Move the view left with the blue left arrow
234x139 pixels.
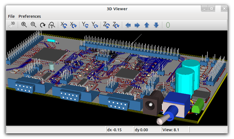tap(128, 25)
